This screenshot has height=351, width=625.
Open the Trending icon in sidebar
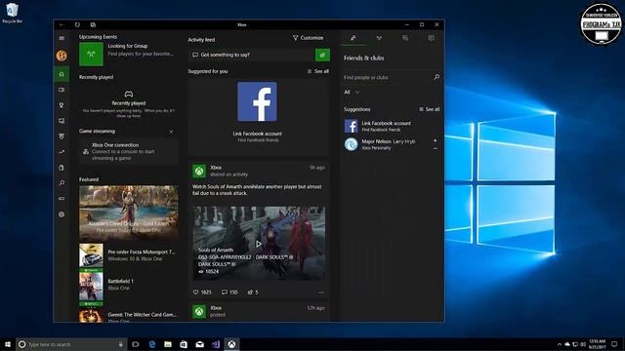tap(62, 152)
